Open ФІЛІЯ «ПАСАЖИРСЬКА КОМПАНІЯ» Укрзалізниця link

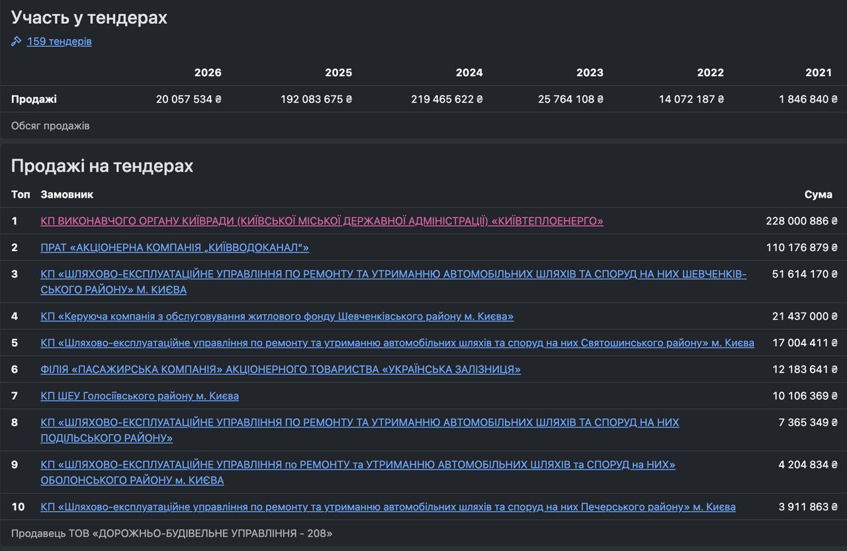pos(281,369)
